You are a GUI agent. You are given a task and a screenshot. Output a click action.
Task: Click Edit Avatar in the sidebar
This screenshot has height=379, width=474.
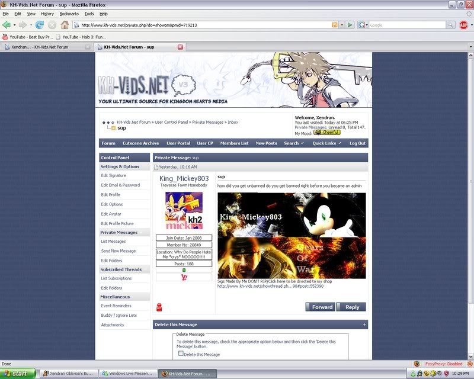(x=111, y=214)
